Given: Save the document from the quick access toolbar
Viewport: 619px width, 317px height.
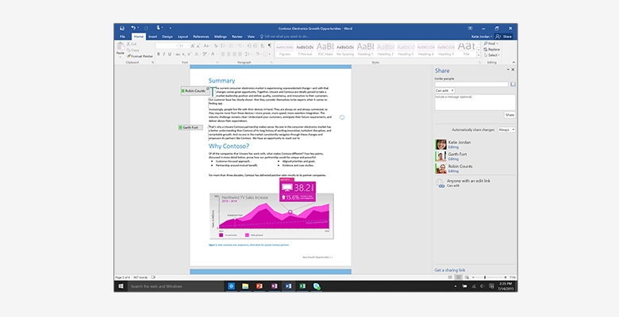Looking at the screenshot, I should pyautogui.click(x=122, y=29).
